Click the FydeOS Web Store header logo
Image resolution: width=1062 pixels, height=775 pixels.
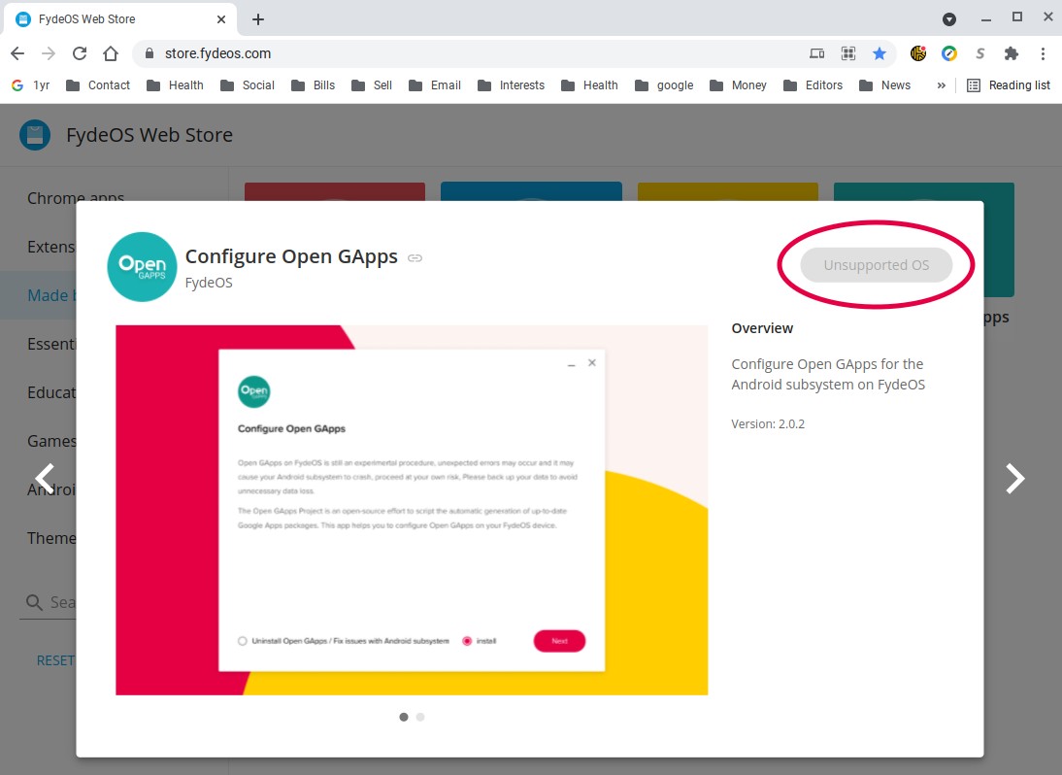tap(35, 135)
